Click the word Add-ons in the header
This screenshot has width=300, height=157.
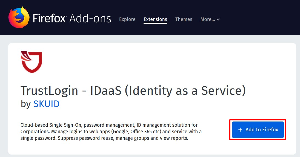click(x=90, y=19)
